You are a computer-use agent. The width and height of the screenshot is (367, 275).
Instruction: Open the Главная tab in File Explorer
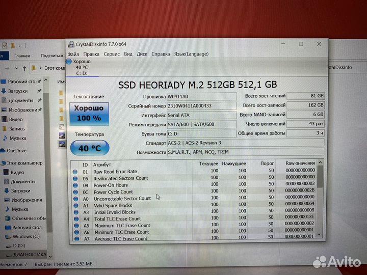point(22,56)
